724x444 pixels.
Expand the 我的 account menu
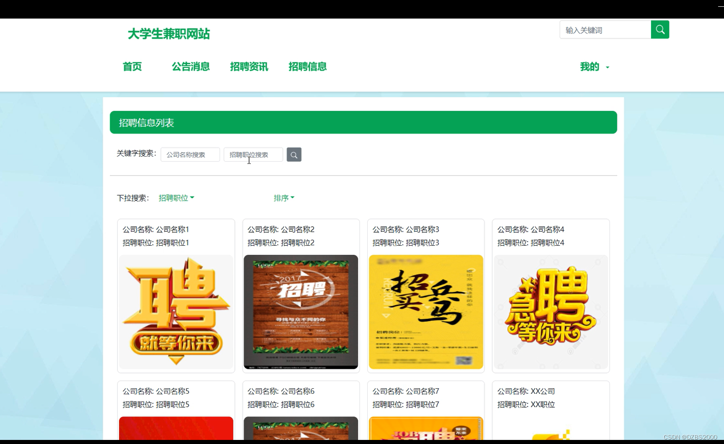pos(595,67)
